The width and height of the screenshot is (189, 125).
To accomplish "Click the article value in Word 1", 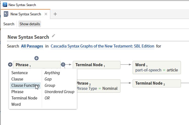I will (172, 70).
